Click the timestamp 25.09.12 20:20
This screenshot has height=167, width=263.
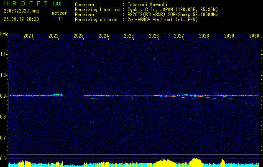[21, 19]
